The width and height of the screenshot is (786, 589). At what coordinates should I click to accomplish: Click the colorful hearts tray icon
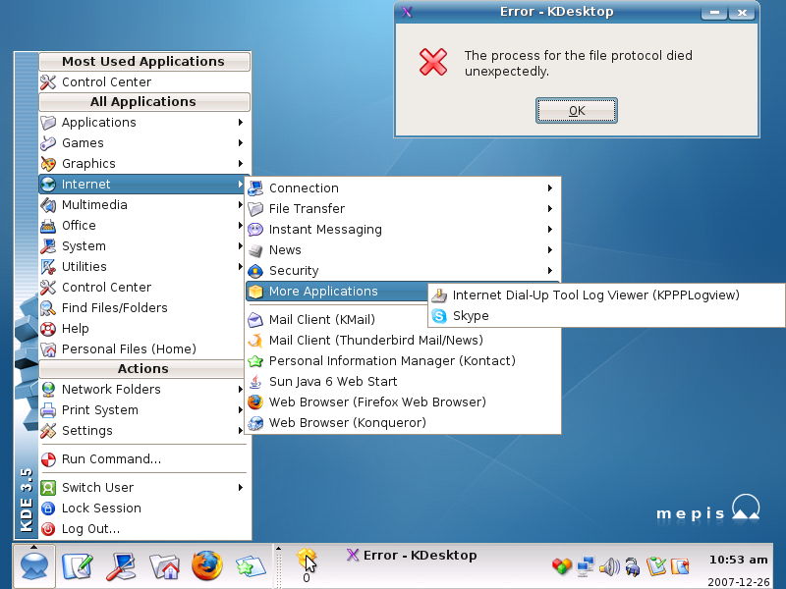point(561,566)
